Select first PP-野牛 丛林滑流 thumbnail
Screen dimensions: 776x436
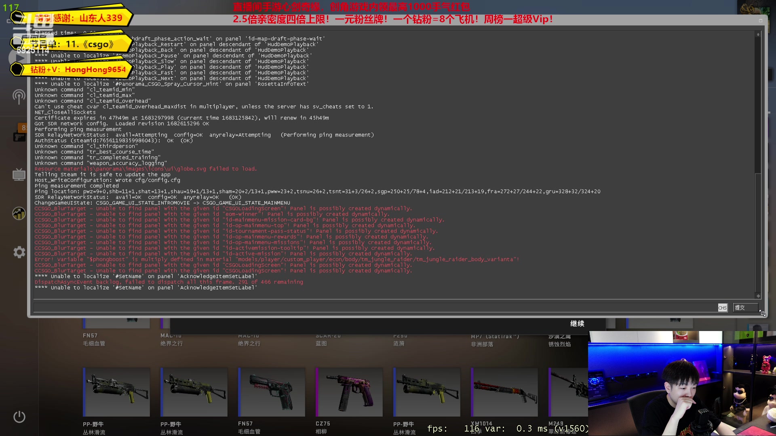pos(116,392)
